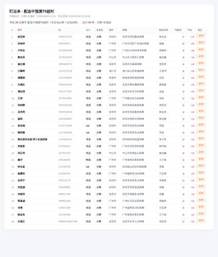Viewport: 218px width, 257px height.
Task: Select the 骑手 column header
Action: 20,30
